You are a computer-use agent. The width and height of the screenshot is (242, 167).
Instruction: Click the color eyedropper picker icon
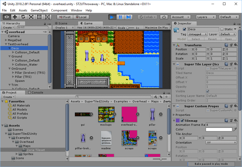[235, 129]
